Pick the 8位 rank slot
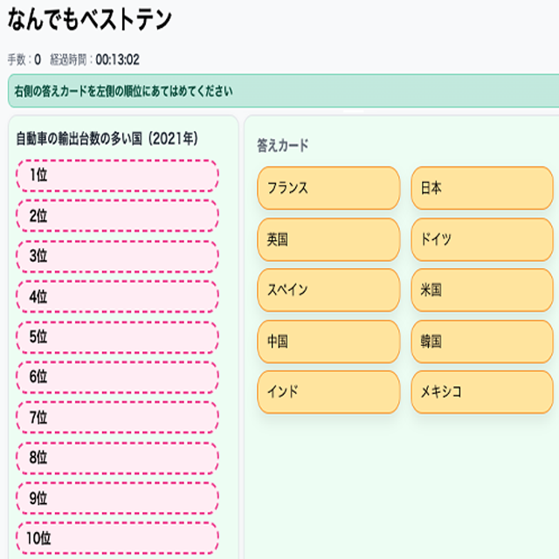The width and height of the screenshot is (559, 559). point(117,457)
